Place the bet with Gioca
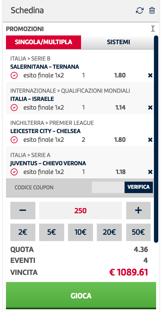The image size is (161, 312). [x=81, y=296]
